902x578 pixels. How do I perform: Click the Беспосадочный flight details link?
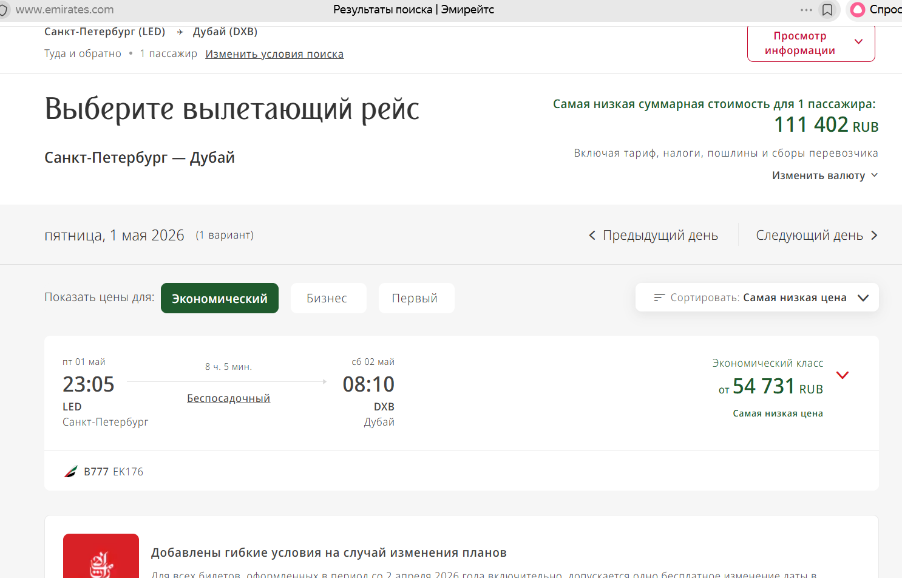point(228,398)
